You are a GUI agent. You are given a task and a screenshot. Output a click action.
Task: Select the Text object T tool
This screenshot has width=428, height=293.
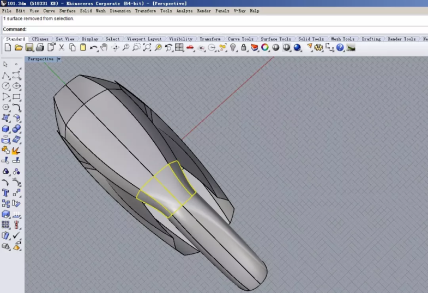tap(6, 193)
